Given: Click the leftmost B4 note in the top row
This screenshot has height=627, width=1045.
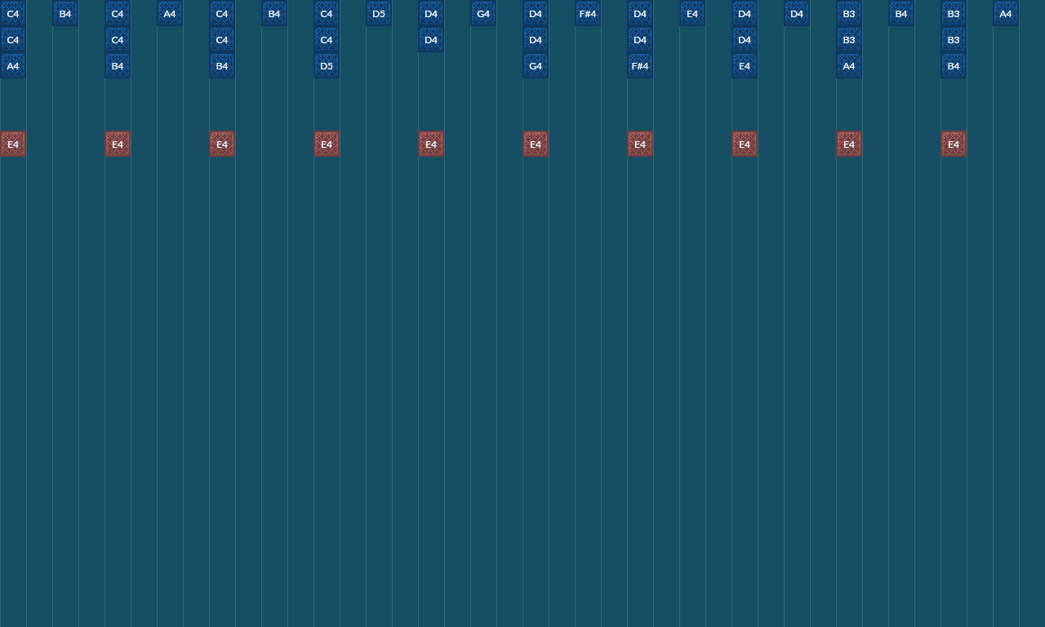Looking at the screenshot, I should point(65,13).
